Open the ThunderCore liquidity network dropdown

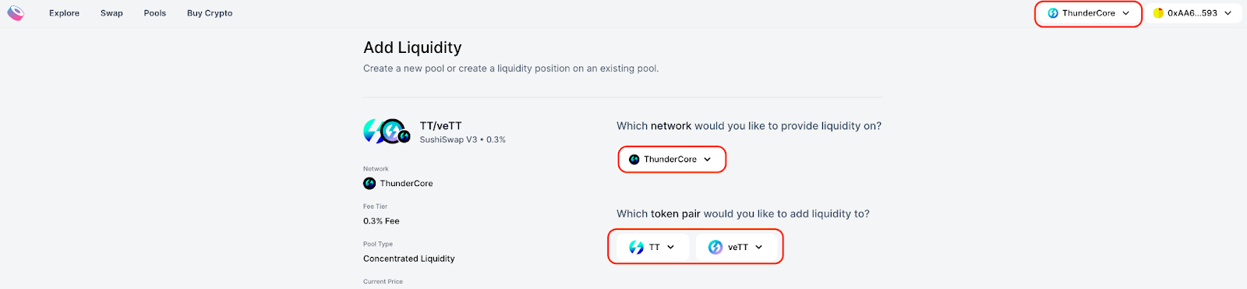[x=672, y=159]
